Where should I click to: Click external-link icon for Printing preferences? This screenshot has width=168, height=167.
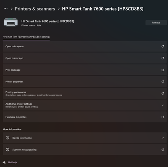(x=163, y=93)
